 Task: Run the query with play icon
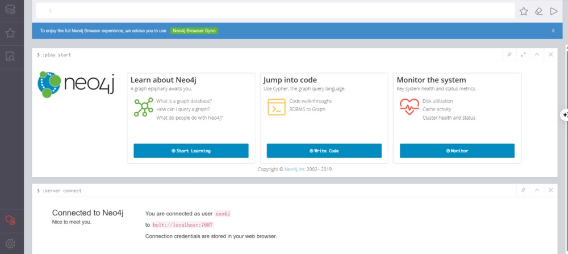[x=553, y=11]
